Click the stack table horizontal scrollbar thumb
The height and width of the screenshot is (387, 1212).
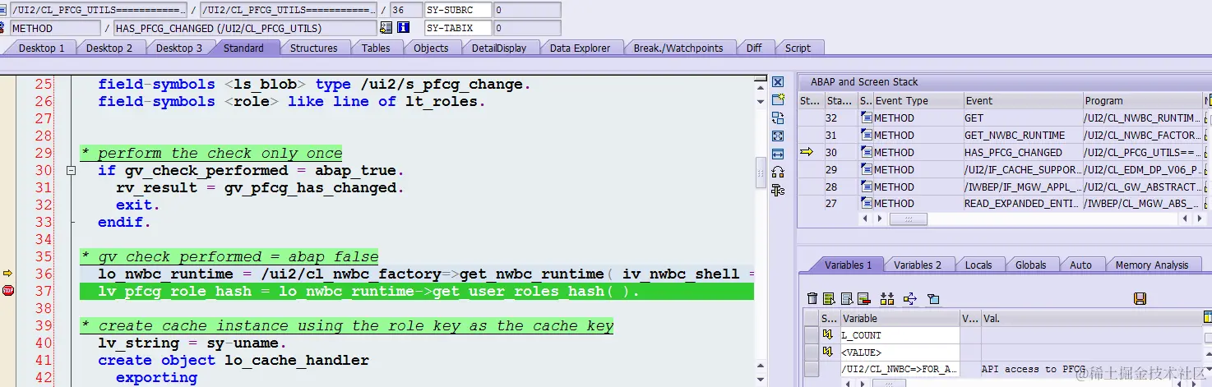click(908, 219)
